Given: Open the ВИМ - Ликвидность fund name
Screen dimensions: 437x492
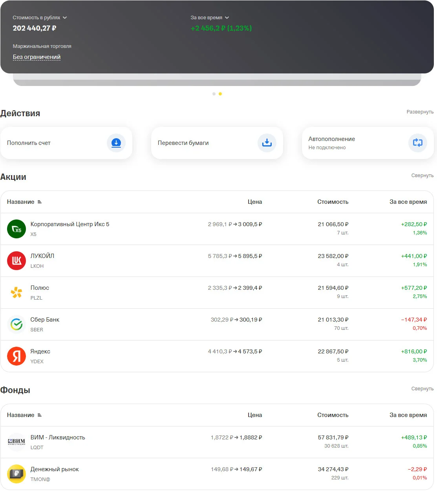Looking at the screenshot, I should [x=58, y=437].
